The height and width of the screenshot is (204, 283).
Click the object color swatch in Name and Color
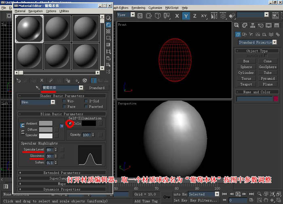276,99
